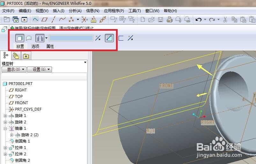Click the window icon with green checkmark
The image size is (256, 164).
pos(16,20)
